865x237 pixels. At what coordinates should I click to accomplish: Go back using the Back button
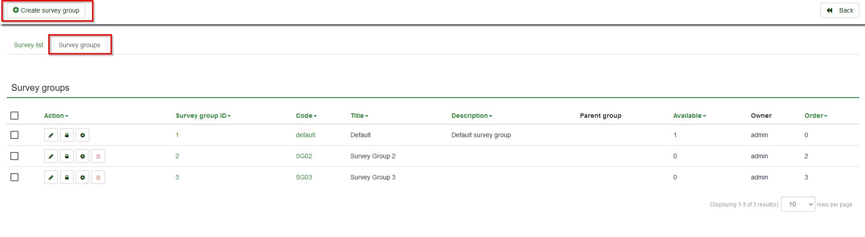click(839, 10)
